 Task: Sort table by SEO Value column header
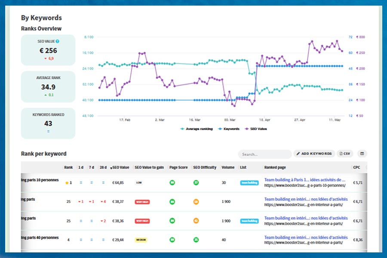click(x=120, y=167)
